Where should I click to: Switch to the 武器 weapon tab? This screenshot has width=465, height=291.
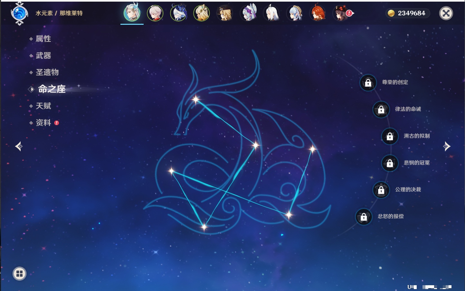(43, 56)
